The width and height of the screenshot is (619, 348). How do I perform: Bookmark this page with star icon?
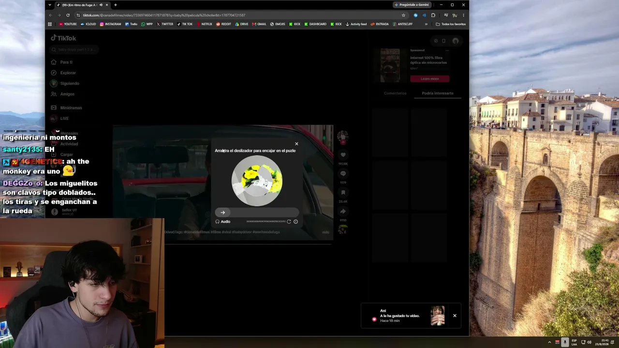click(x=403, y=15)
